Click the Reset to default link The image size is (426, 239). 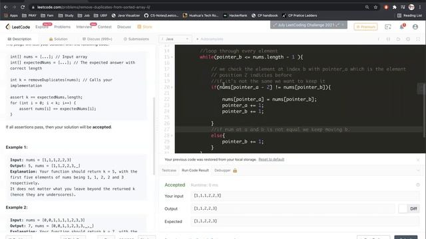point(271,159)
